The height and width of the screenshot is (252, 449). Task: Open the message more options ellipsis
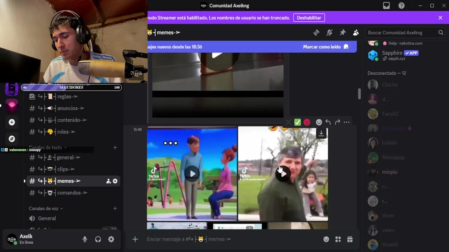pos(347,122)
